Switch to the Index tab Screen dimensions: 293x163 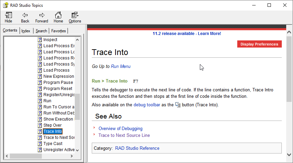point(26,31)
